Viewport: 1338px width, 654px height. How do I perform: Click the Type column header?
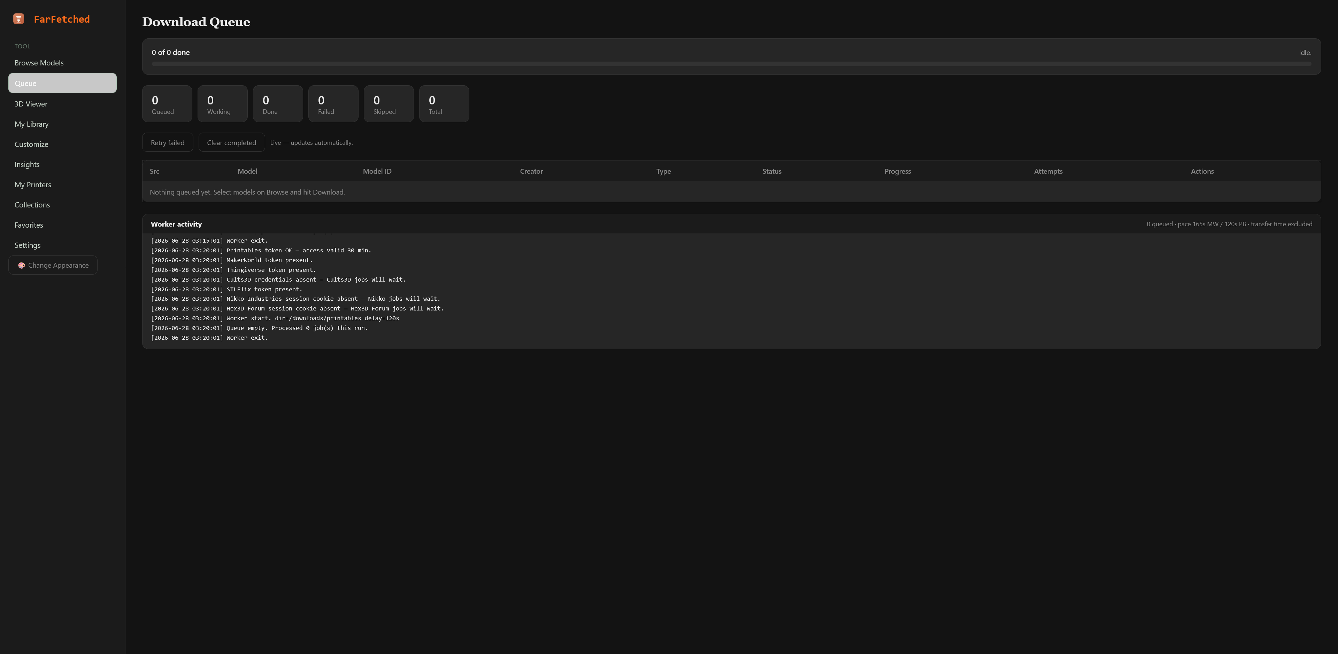pos(663,171)
